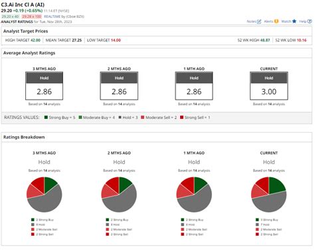Open the Notes pencil icon
315x251 pixels.
coord(259,21)
